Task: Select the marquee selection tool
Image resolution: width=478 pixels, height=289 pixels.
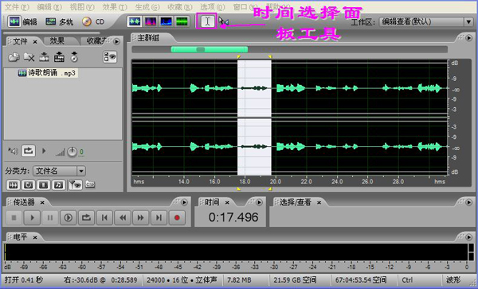Action: pos(223,21)
